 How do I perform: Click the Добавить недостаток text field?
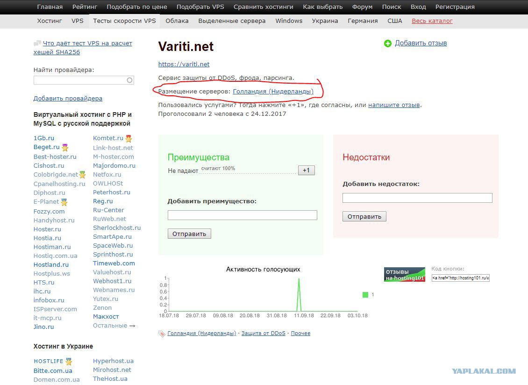417,198
